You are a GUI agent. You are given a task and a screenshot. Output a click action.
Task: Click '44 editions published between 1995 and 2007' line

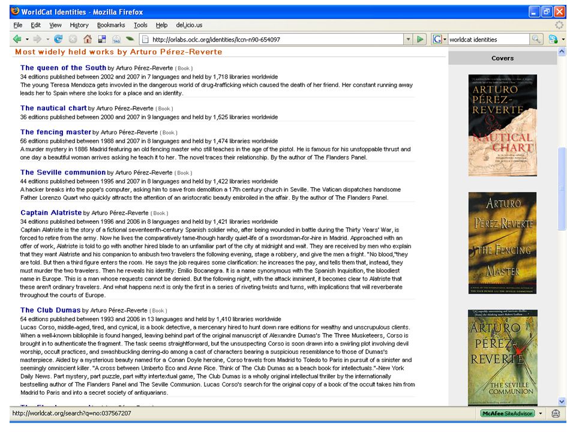pyautogui.click(x=149, y=181)
